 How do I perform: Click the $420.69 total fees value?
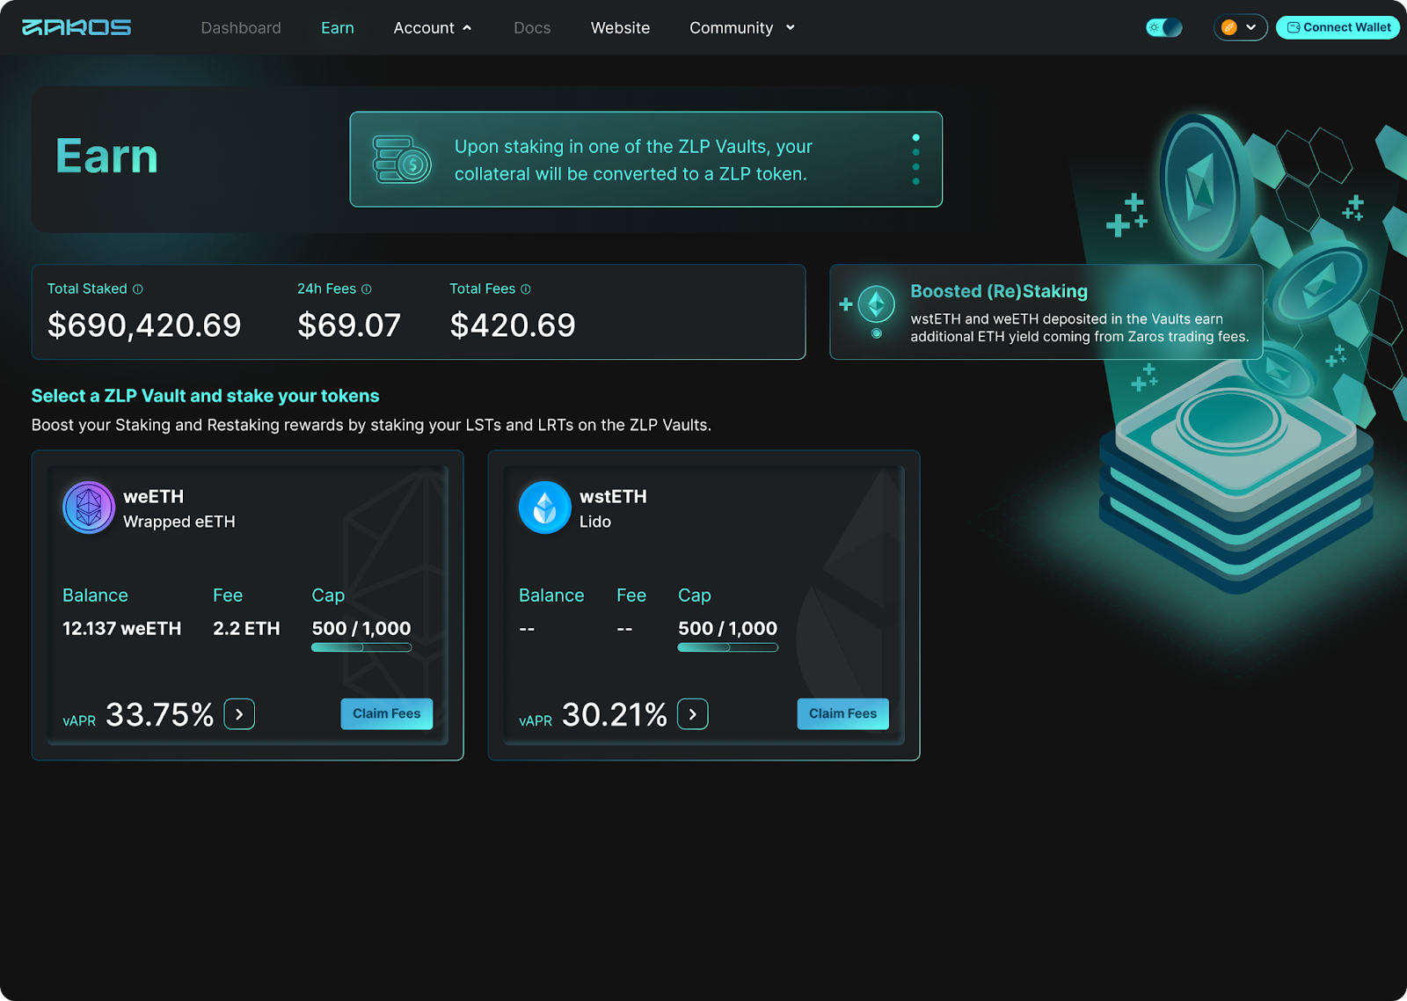coord(513,325)
